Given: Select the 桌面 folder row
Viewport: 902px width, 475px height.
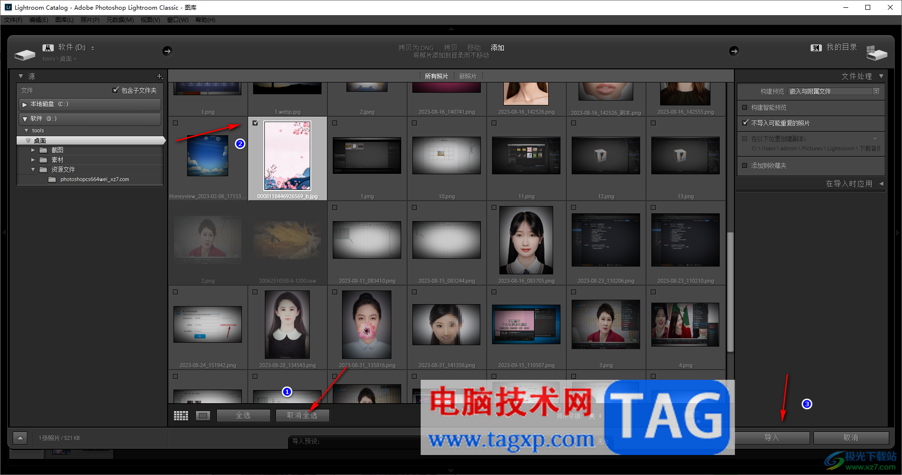Looking at the screenshot, I should coord(91,141).
